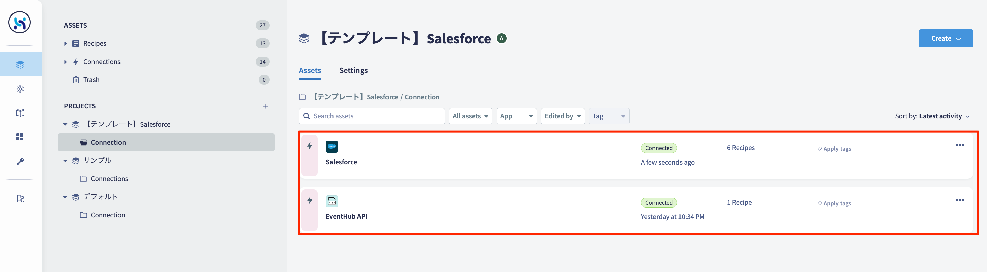Open the Edited by filter dropdown
Viewport: 987px width, 272px height.
pyautogui.click(x=563, y=116)
